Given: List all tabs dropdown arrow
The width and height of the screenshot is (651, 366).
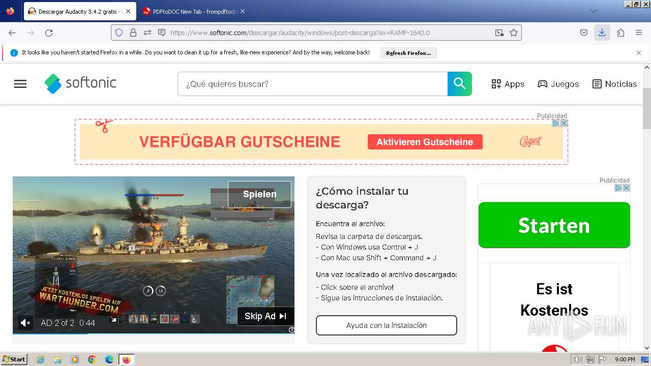Looking at the screenshot, I should (x=593, y=11).
